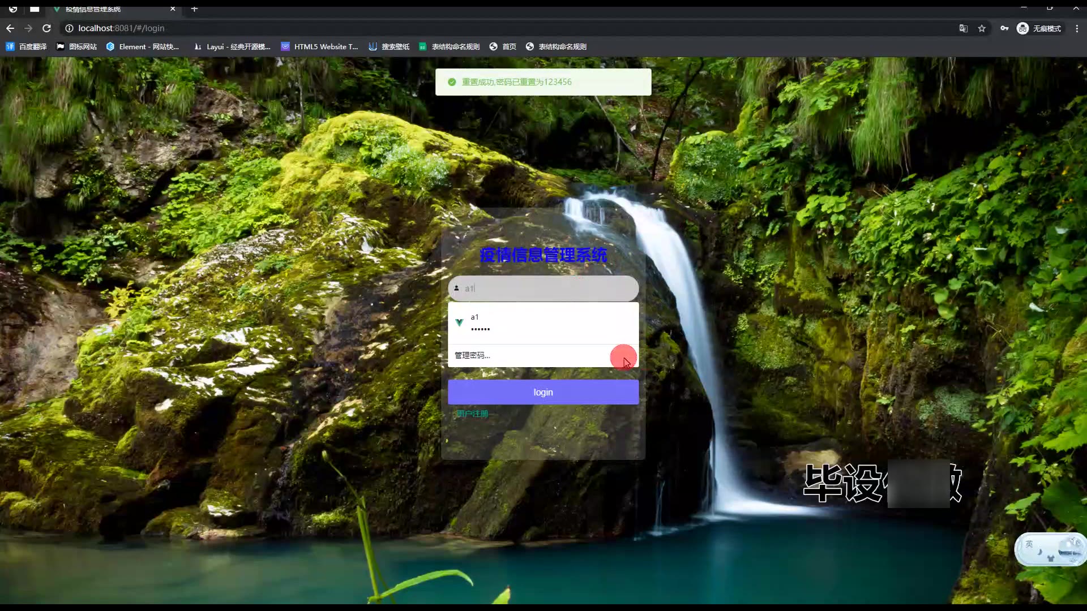Screen dimensions: 1087x611
Task: Open the 图标网站 bookmark
Action: coord(77,47)
